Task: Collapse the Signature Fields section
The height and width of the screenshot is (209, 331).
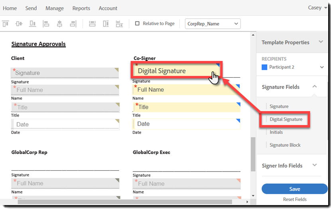Action: coord(315,87)
